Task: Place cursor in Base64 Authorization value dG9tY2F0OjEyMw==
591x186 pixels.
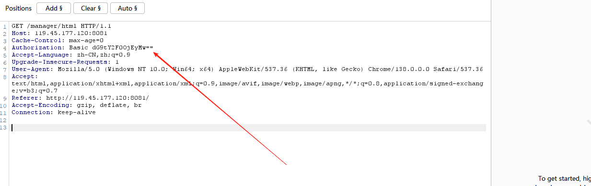Action: (x=123, y=47)
